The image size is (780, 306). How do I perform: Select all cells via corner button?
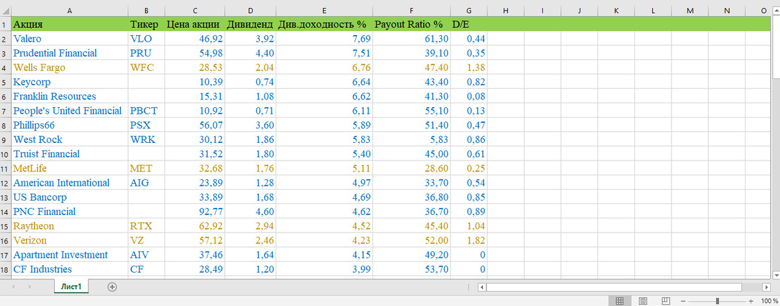point(5,10)
